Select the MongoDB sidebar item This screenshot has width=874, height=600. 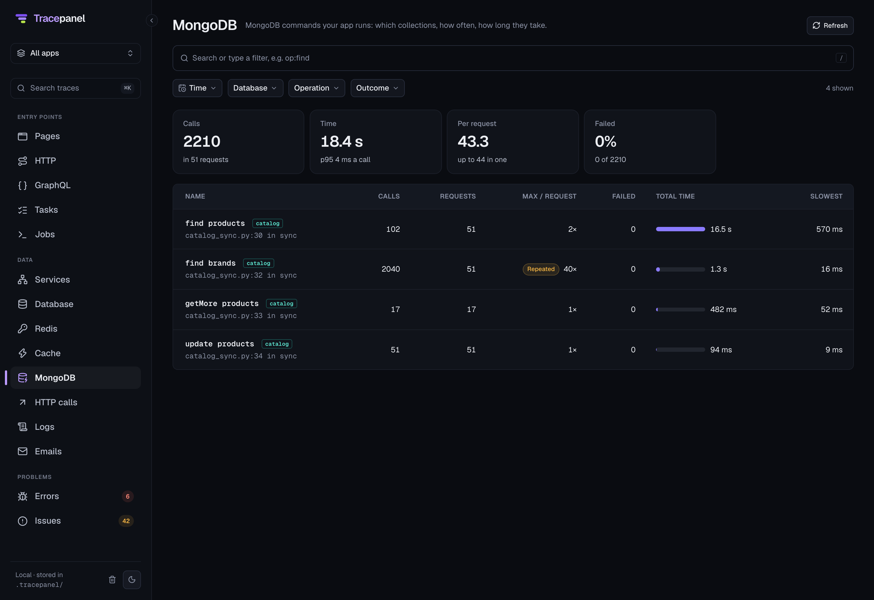coord(76,378)
